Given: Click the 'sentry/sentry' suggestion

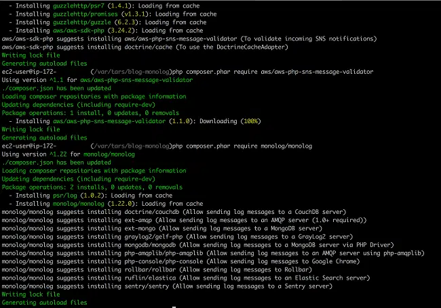Looking at the screenshot, I should pyautogui.click(x=147, y=286).
